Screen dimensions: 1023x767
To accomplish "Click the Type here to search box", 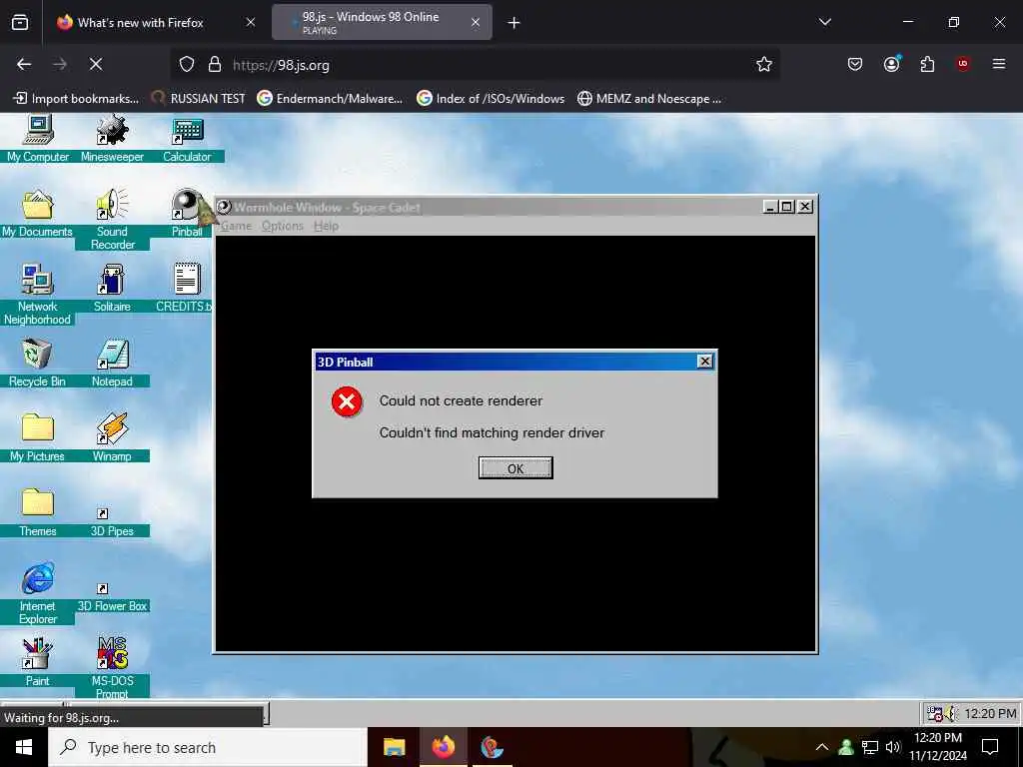I will [208, 747].
